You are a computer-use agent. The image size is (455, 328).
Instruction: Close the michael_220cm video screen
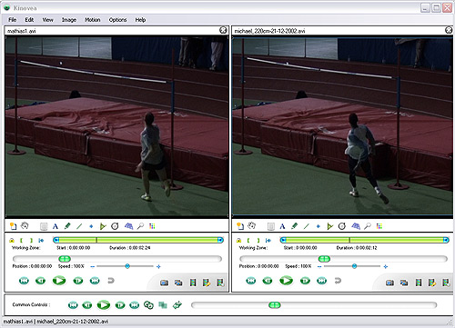point(449,30)
